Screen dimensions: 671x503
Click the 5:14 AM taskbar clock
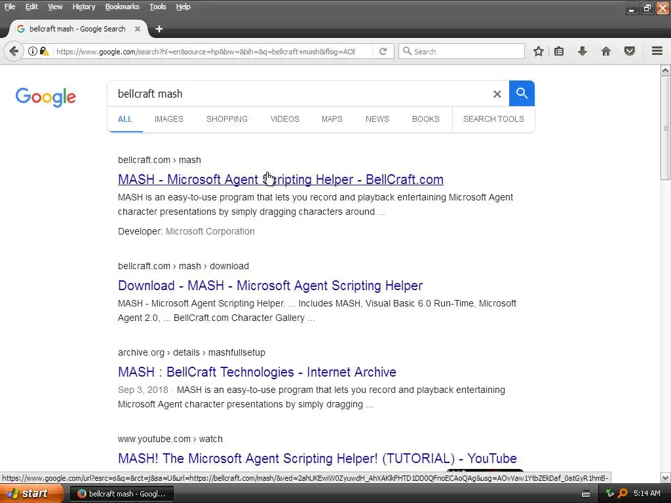tap(647, 493)
